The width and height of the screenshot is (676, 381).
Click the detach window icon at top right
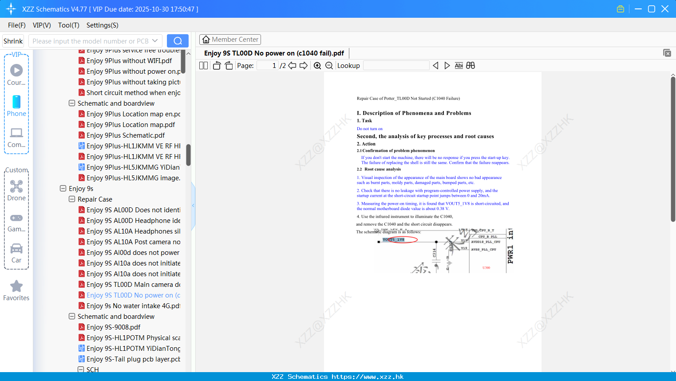[667, 53]
